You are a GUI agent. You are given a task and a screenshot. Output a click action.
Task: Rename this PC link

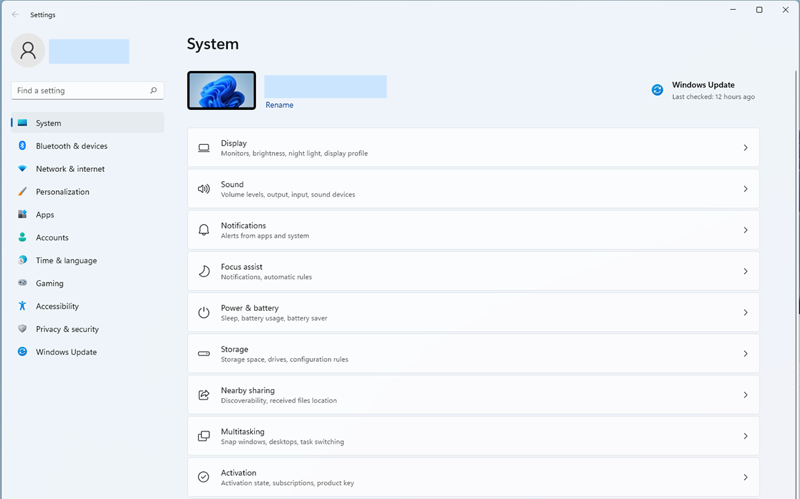pos(279,105)
